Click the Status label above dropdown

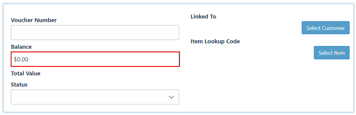click(19, 85)
